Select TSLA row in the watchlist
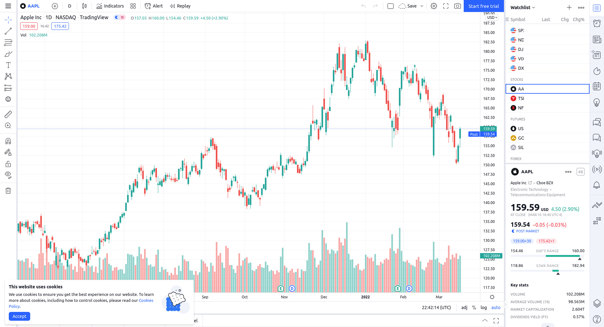Image resolution: width=604 pixels, height=327 pixels. coord(547,98)
